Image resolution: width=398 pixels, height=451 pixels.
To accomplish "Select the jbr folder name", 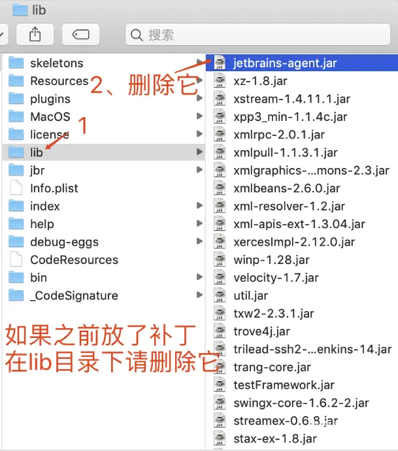I will [x=37, y=171].
